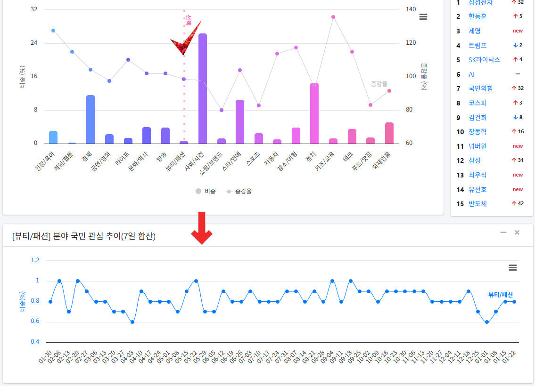Image resolution: width=535 pixels, height=386 pixels.
Task: Close the 뷰티/패션 trend panel
Action: click(517, 233)
